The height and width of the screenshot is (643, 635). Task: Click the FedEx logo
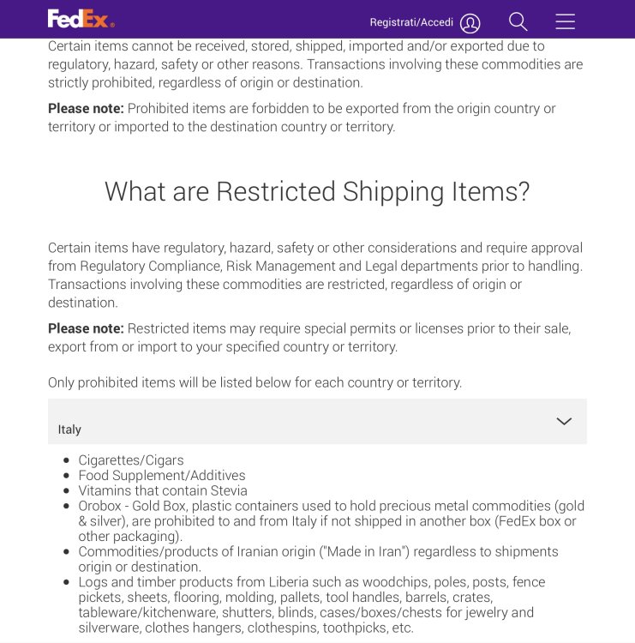click(81, 19)
